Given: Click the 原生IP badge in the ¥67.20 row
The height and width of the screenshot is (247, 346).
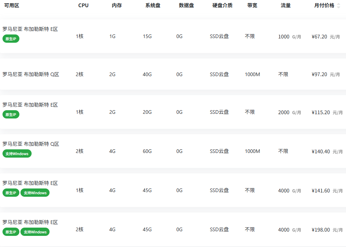Looking at the screenshot, I should tap(11, 39).
